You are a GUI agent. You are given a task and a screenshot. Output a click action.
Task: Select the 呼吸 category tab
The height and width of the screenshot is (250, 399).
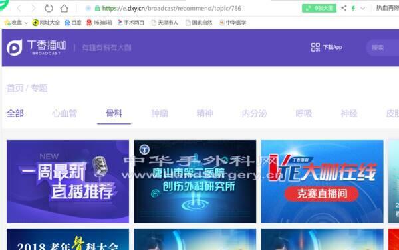pyautogui.click(x=304, y=113)
